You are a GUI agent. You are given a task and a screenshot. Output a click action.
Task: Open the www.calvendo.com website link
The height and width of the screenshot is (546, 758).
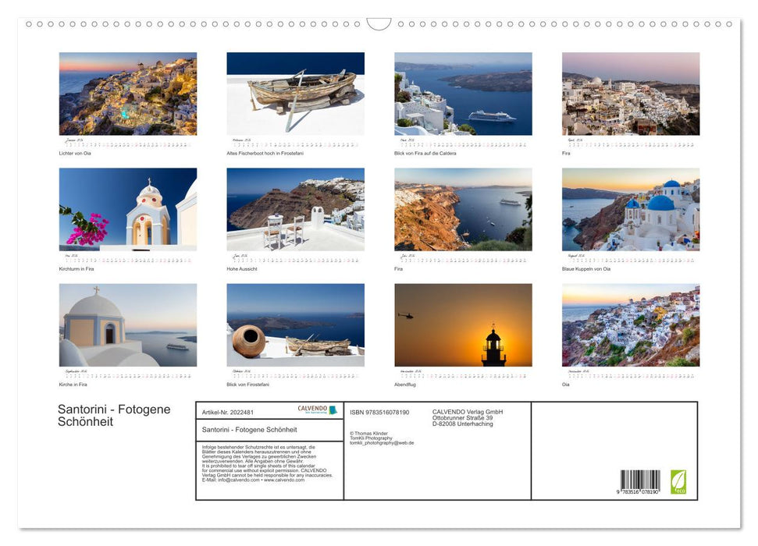286,480
